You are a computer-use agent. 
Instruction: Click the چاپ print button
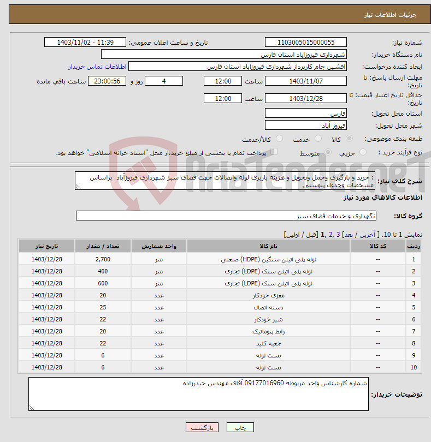(x=240, y=427)
